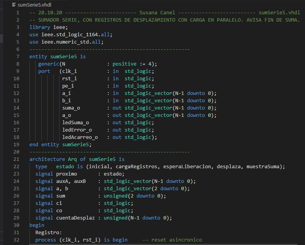The width and height of the screenshot is (305, 245).
Task: Click the 'architecture' keyword on line 21
Action: click(47, 159)
